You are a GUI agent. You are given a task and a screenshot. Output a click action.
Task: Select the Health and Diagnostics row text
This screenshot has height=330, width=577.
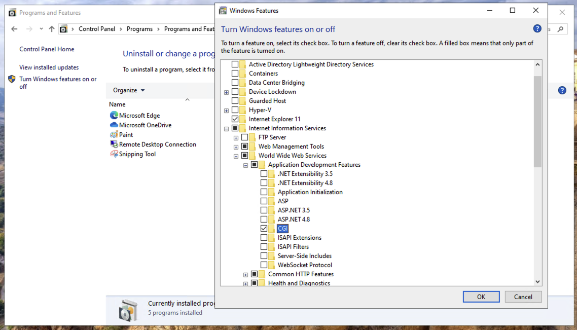[x=299, y=283]
